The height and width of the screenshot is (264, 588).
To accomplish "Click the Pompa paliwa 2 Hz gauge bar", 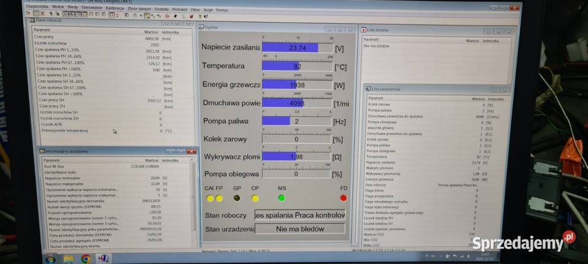I will click(x=296, y=121).
